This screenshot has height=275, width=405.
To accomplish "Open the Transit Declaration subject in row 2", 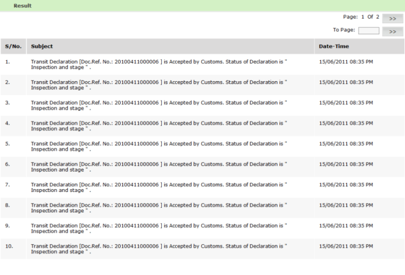I will click(159, 85).
